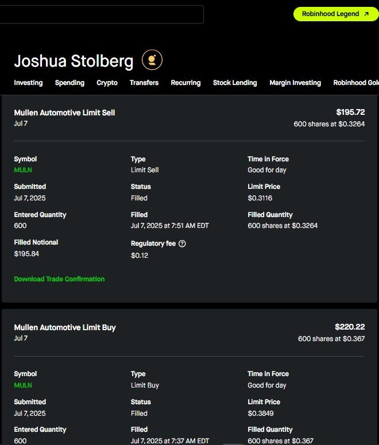Click the search input field
Screen dimensions: 379x445
click(101, 14)
